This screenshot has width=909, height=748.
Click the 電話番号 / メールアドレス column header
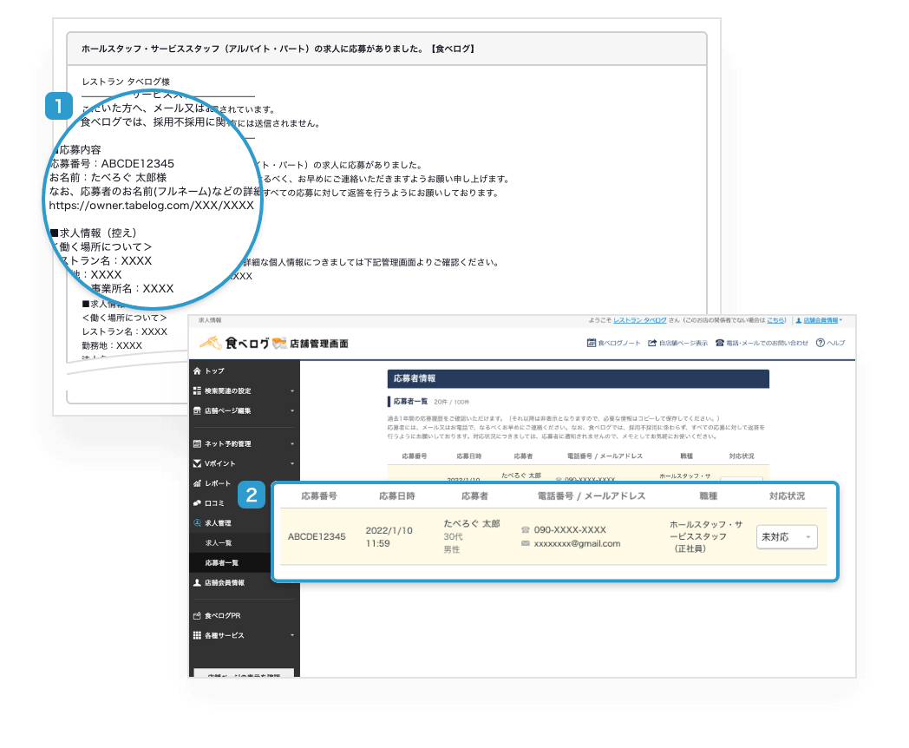point(592,496)
